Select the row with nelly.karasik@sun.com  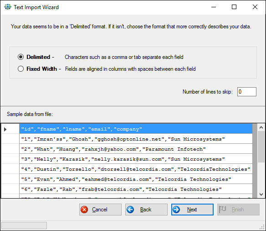point(136,159)
